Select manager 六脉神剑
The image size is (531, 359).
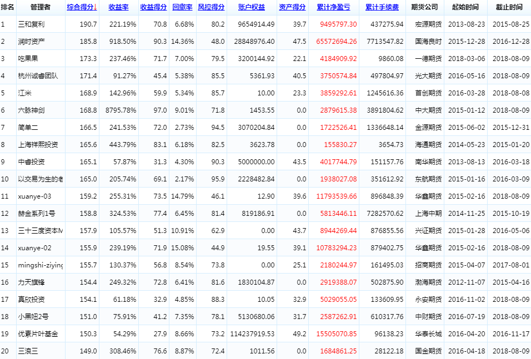click(x=31, y=110)
